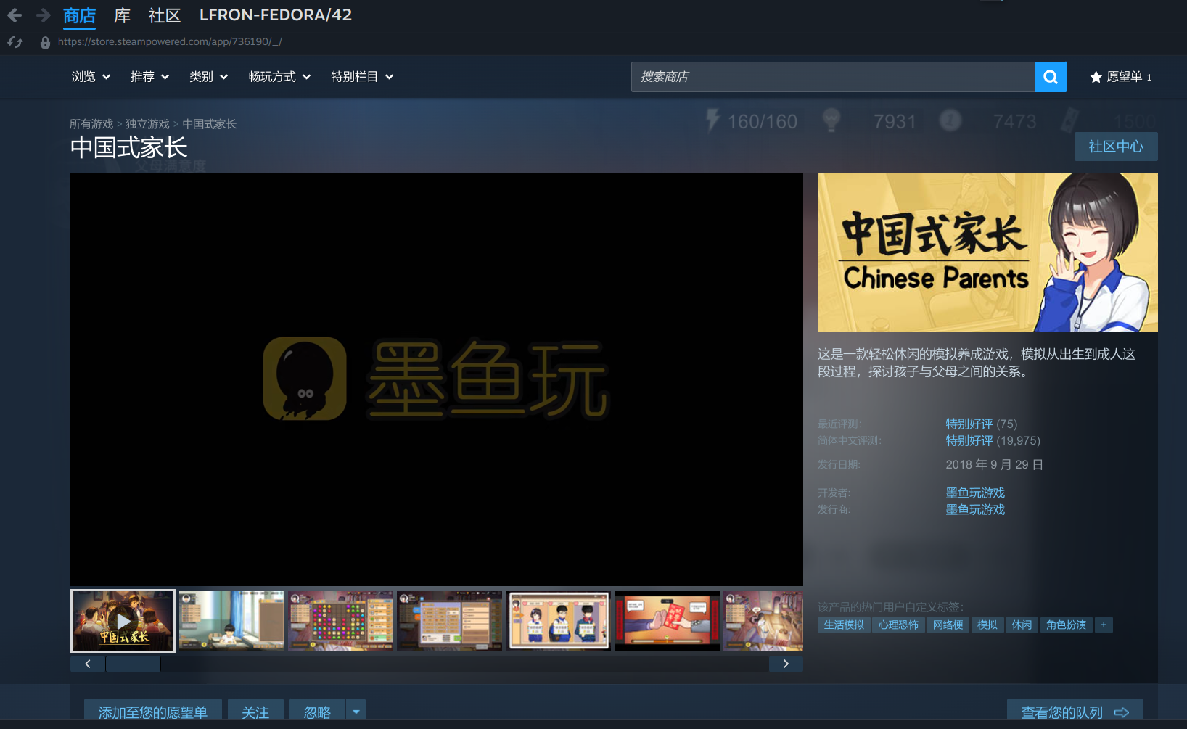Click the Chinese Parents header image
1187x729 pixels.
[987, 252]
